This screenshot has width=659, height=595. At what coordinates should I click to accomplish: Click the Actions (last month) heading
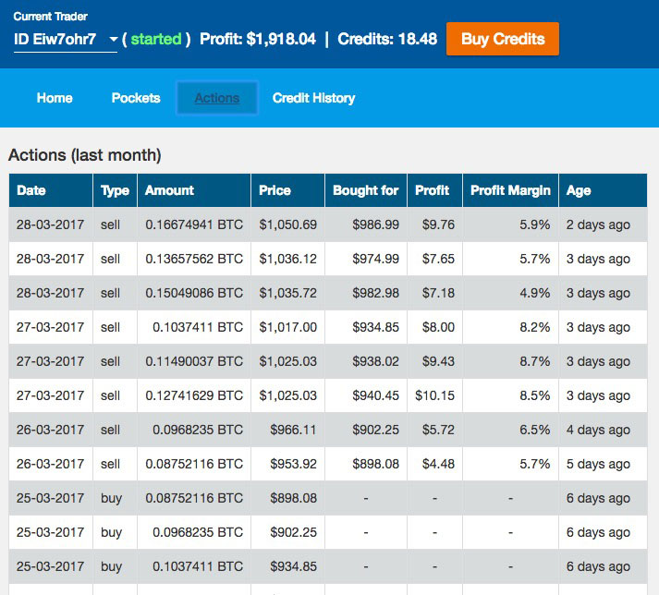pyautogui.click(x=85, y=155)
